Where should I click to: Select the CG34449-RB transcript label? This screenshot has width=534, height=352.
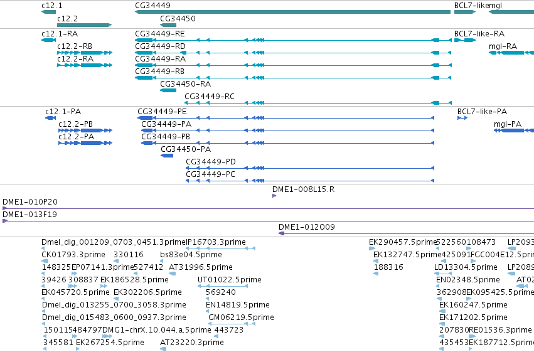159,72
